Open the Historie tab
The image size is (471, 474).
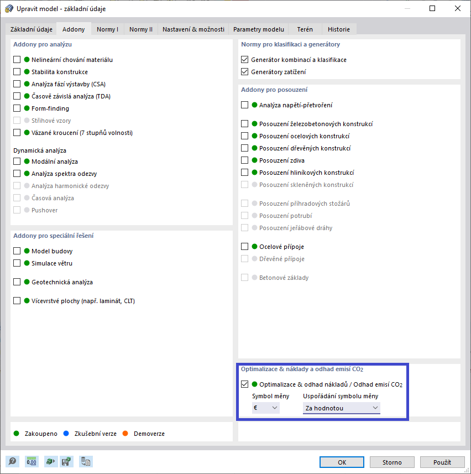(x=339, y=29)
